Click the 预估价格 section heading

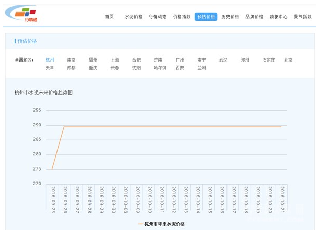tap(27, 41)
